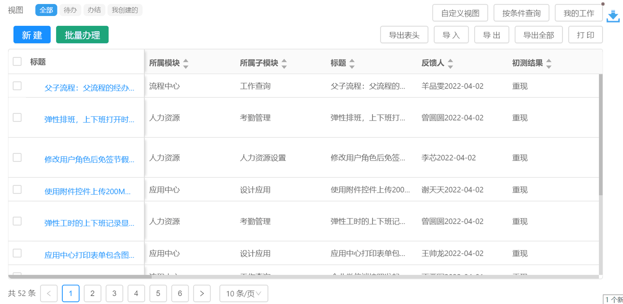
Task: Click cell 李芯2022-04-02
Action: 449,158
